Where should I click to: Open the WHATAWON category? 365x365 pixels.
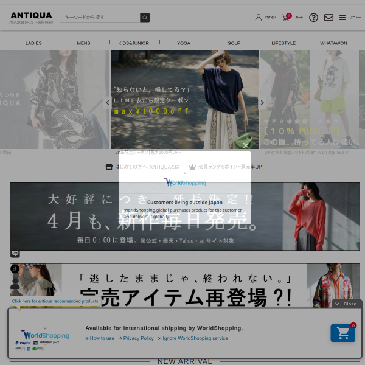[333, 43]
